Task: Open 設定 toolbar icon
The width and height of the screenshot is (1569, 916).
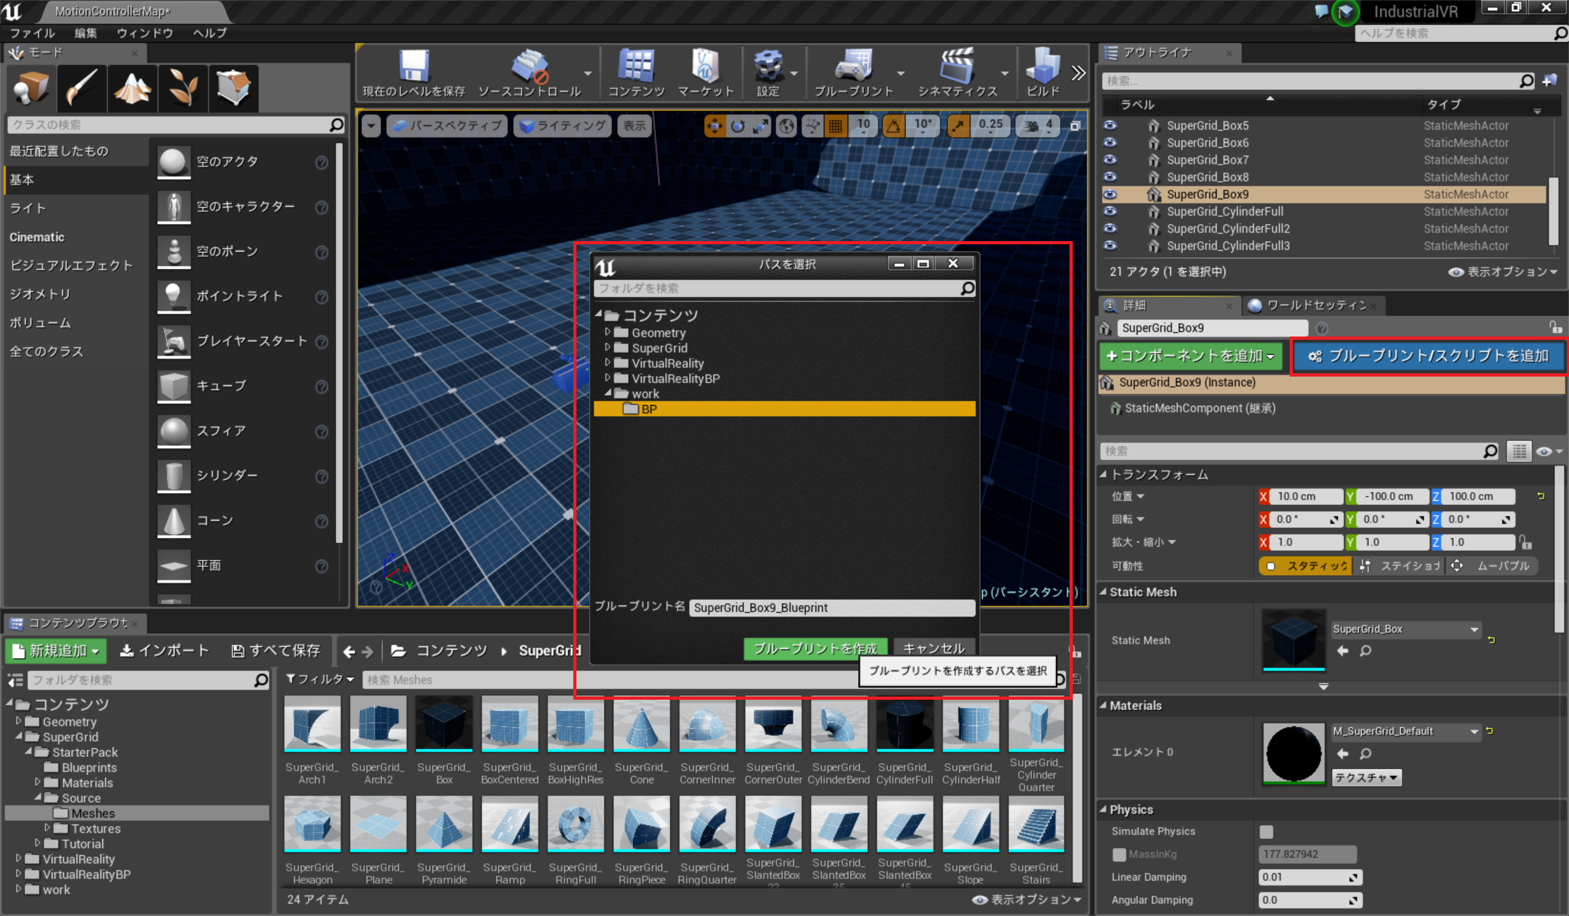Action: [x=768, y=74]
